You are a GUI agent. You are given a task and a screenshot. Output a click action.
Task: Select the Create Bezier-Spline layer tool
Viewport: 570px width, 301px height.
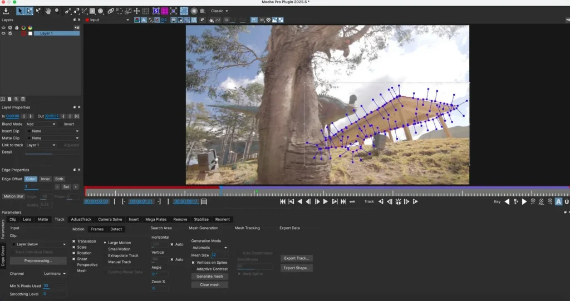coord(76,11)
